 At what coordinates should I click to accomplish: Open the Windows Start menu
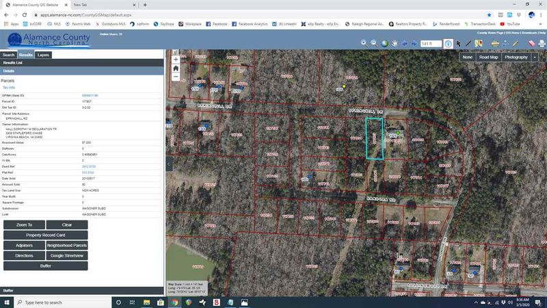7,303
